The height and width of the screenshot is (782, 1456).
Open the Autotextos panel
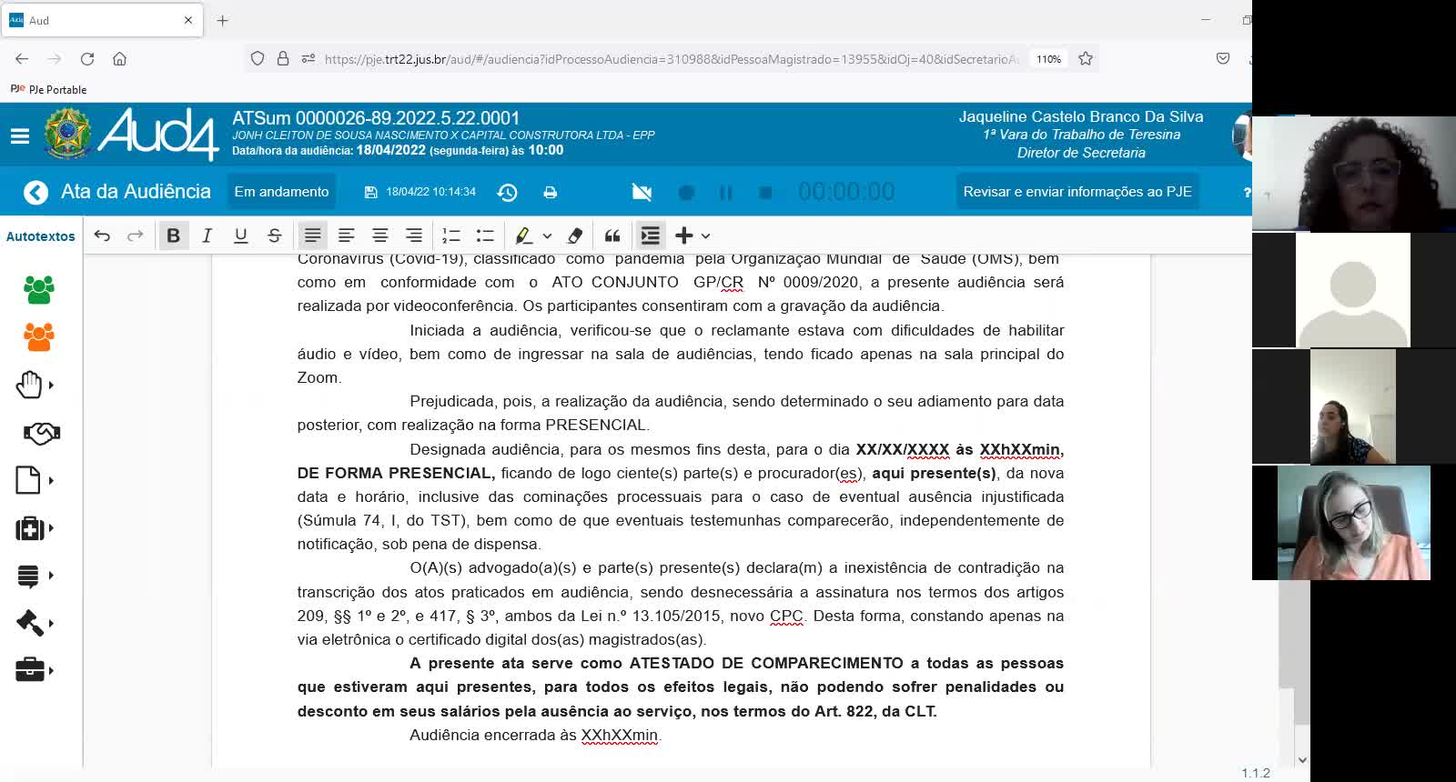[x=41, y=236]
